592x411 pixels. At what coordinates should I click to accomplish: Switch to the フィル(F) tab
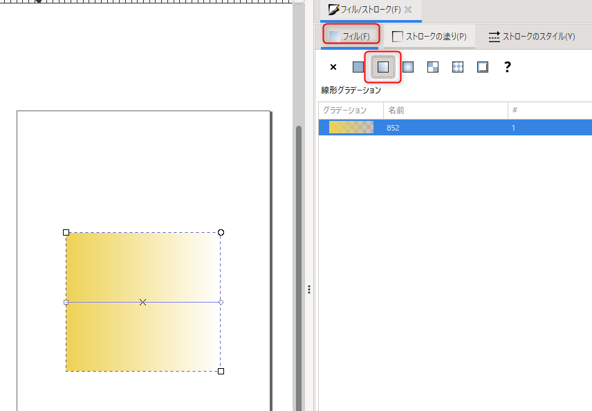coord(350,36)
